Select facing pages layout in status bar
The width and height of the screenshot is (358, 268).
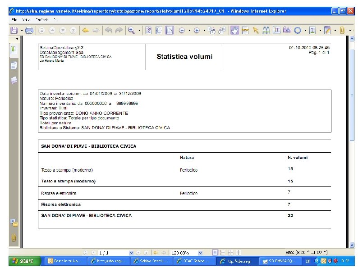(239, 253)
